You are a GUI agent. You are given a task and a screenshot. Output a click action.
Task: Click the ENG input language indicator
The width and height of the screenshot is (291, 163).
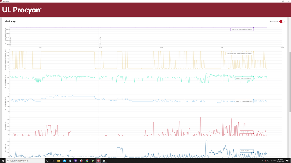[274, 161]
